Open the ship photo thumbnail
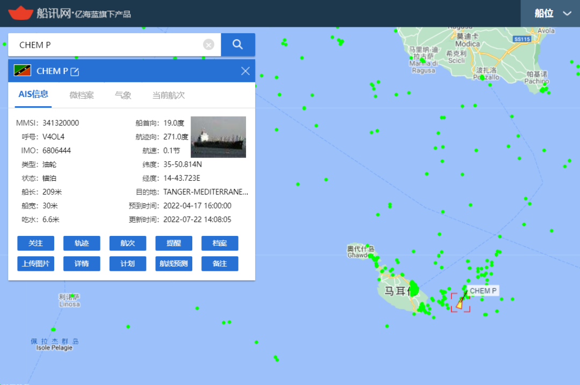This screenshot has width=580, height=385. 218,137
